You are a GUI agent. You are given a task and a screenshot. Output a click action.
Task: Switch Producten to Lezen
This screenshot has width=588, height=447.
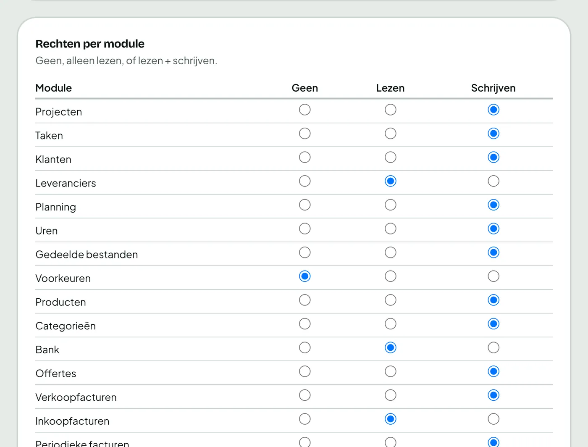click(391, 300)
